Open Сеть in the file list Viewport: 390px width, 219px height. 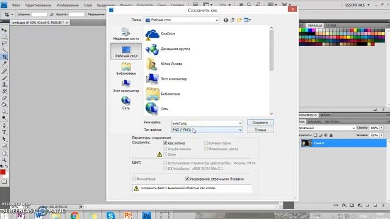pyautogui.click(x=157, y=109)
